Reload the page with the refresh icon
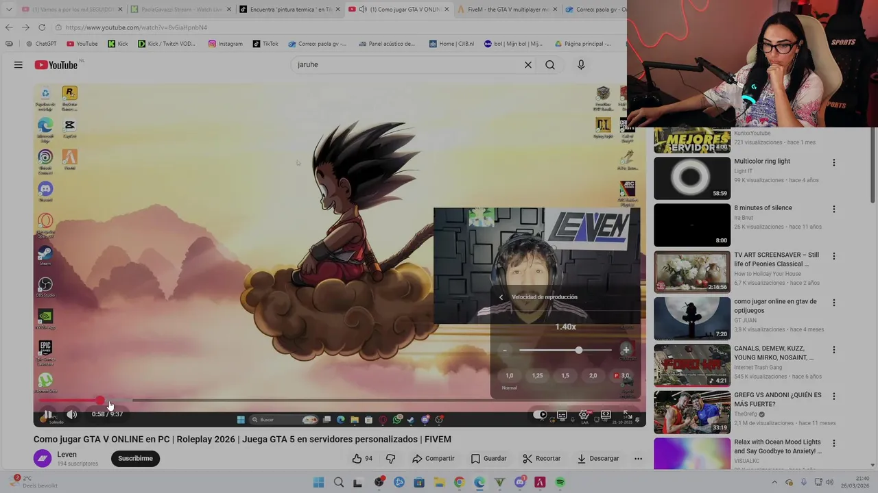 click(x=42, y=27)
